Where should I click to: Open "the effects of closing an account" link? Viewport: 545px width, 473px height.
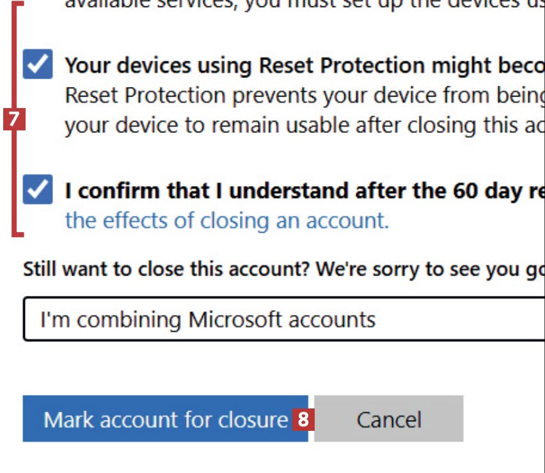point(226,221)
